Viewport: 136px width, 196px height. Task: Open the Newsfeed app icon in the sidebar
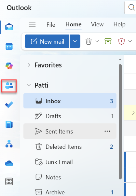coord(9,124)
